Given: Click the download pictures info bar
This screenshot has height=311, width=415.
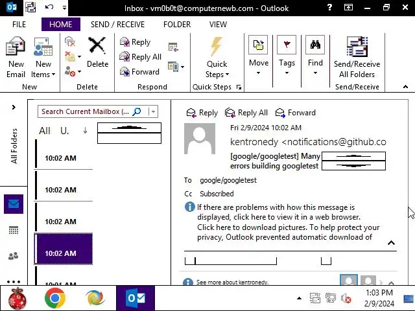Looking at the screenshot, I should [x=288, y=232].
